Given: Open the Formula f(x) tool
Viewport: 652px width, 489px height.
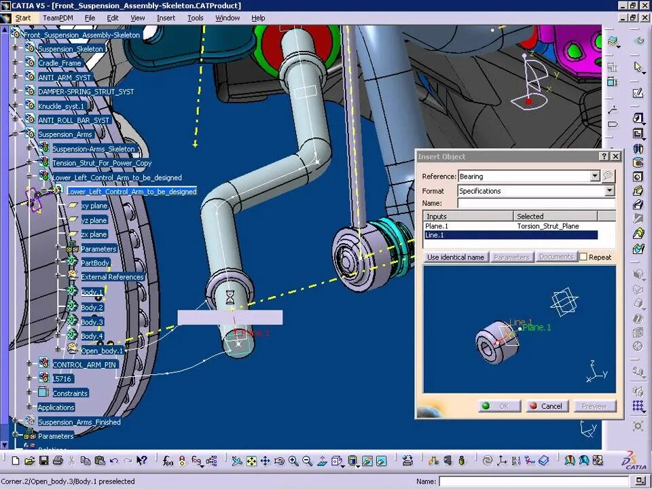Looking at the screenshot, I should [x=168, y=460].
